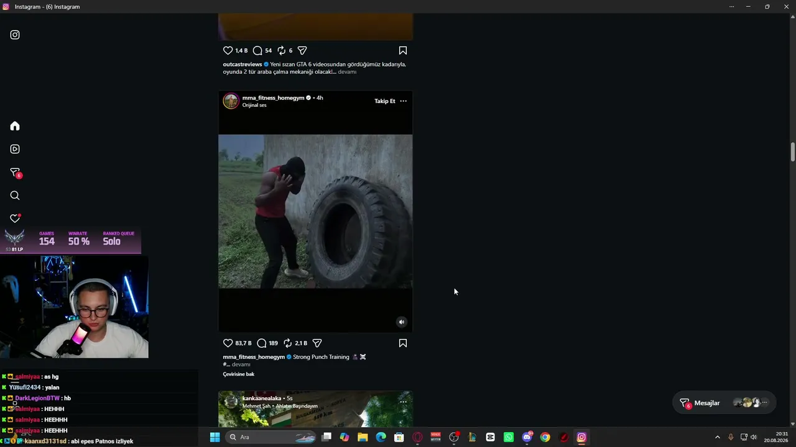The height and width of the screenshot is (447, 796).
Task: Open comments on the outcastreviews post
Action: (x=257, y=50)
